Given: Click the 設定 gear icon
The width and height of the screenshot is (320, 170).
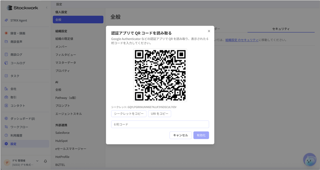Looking at the screenshot, I should click(6, 144).
